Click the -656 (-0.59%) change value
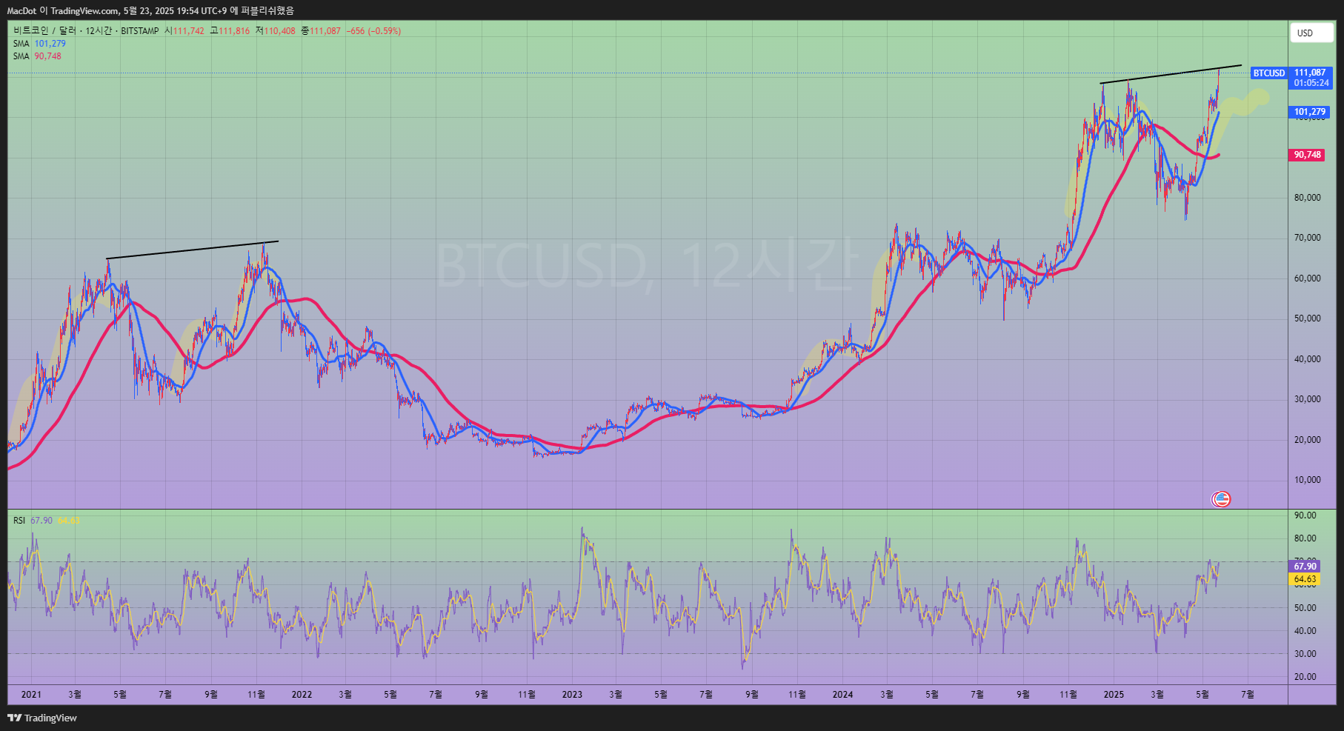 [373, 31]
